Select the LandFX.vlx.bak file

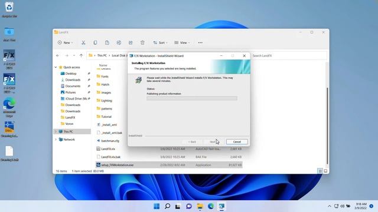[x=110, y=157]
